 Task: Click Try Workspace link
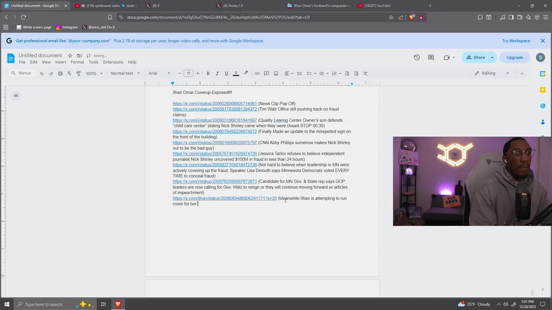[516, 41]
